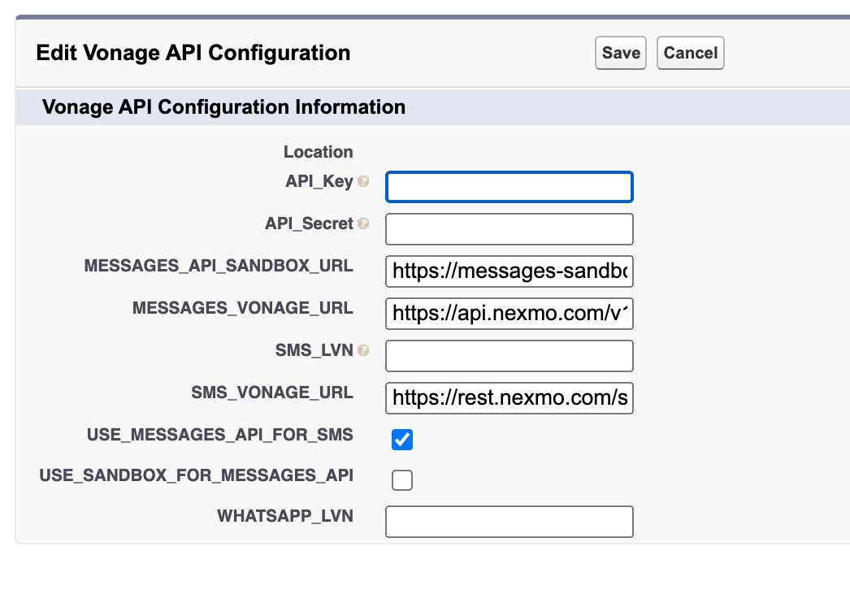Screen dimensions: 850x590
Task: Open help icon next to SMS_LVN
Action: [x=363, y=350]
